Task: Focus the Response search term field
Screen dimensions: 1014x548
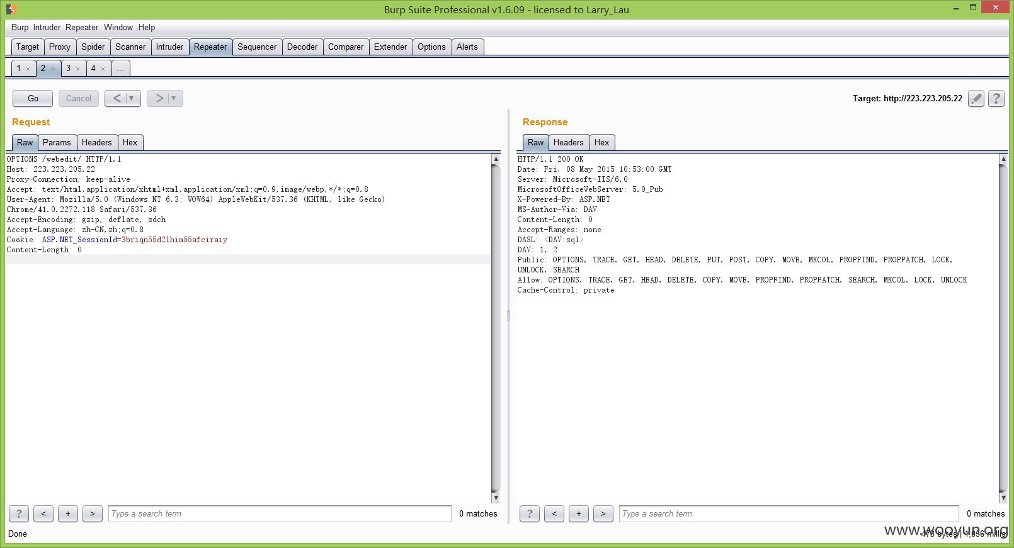Action: point(789,513)
